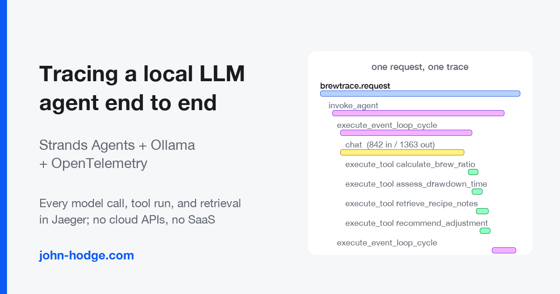
Task: Click the execute_tool retrieve_recipe_notes label
Action: [x=412, y=203]
